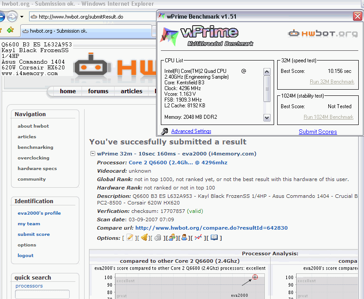Click the single user icon in Options
This screenshot has height=299, width=364.
[184, 238]
